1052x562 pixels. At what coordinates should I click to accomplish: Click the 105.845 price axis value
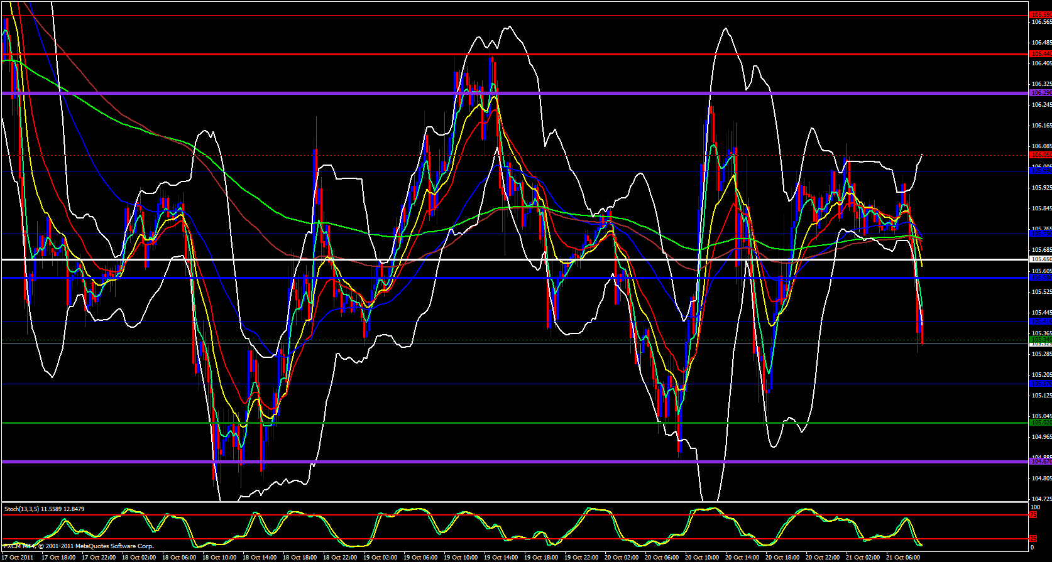point(1041,208)
